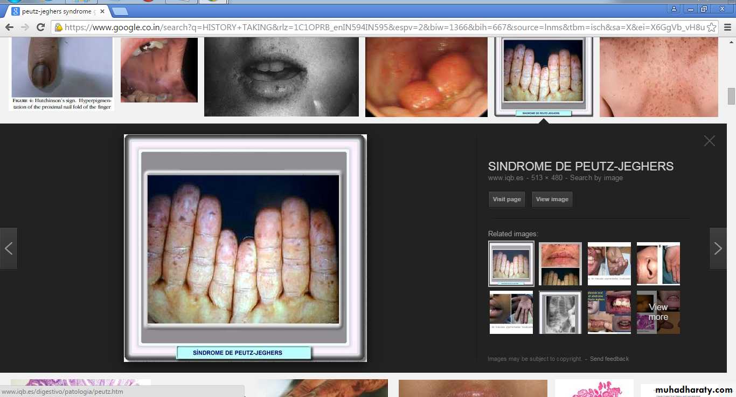Open the Hutchinson's sign fingernail thumbnail
This screenshot has height=397, width=736.
[x=61, y=73]
